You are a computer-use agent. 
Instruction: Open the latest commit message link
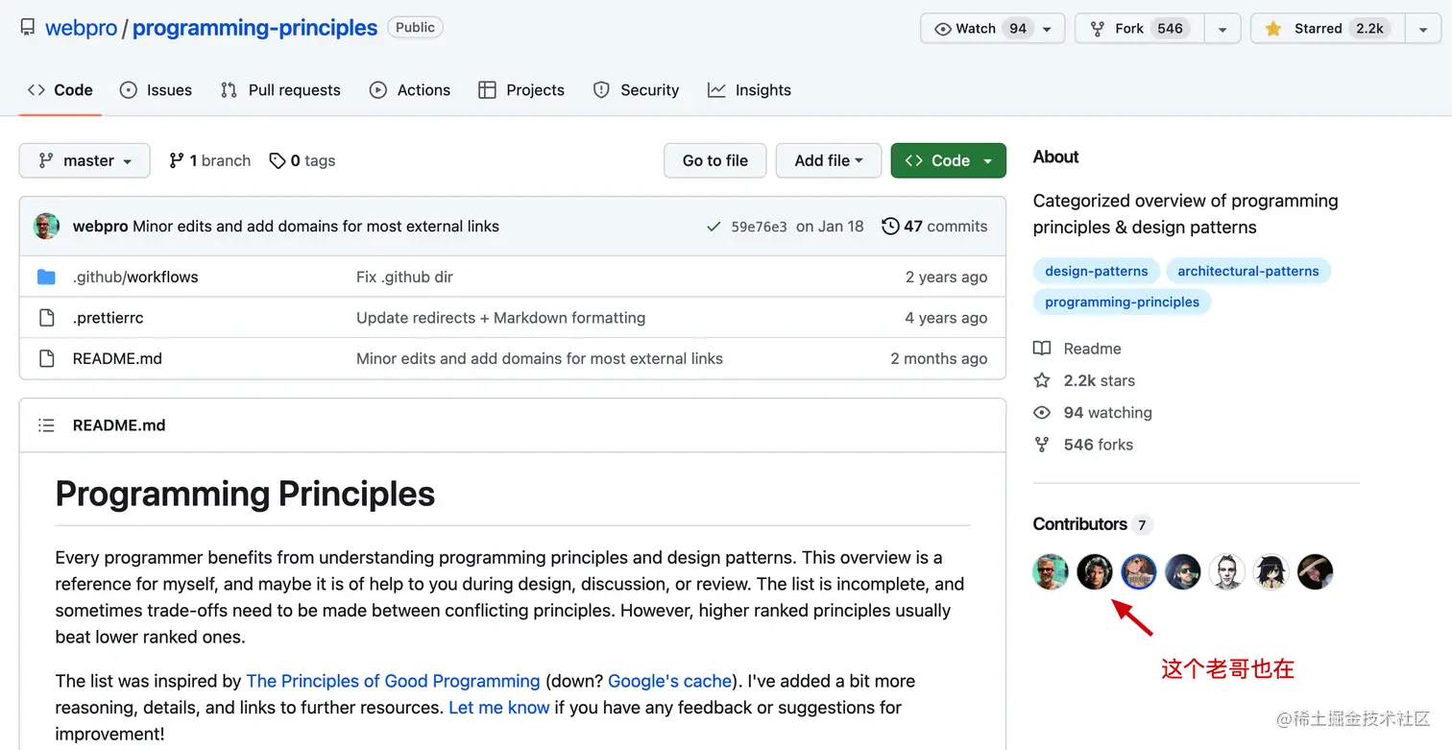click(x=316, y=227)
